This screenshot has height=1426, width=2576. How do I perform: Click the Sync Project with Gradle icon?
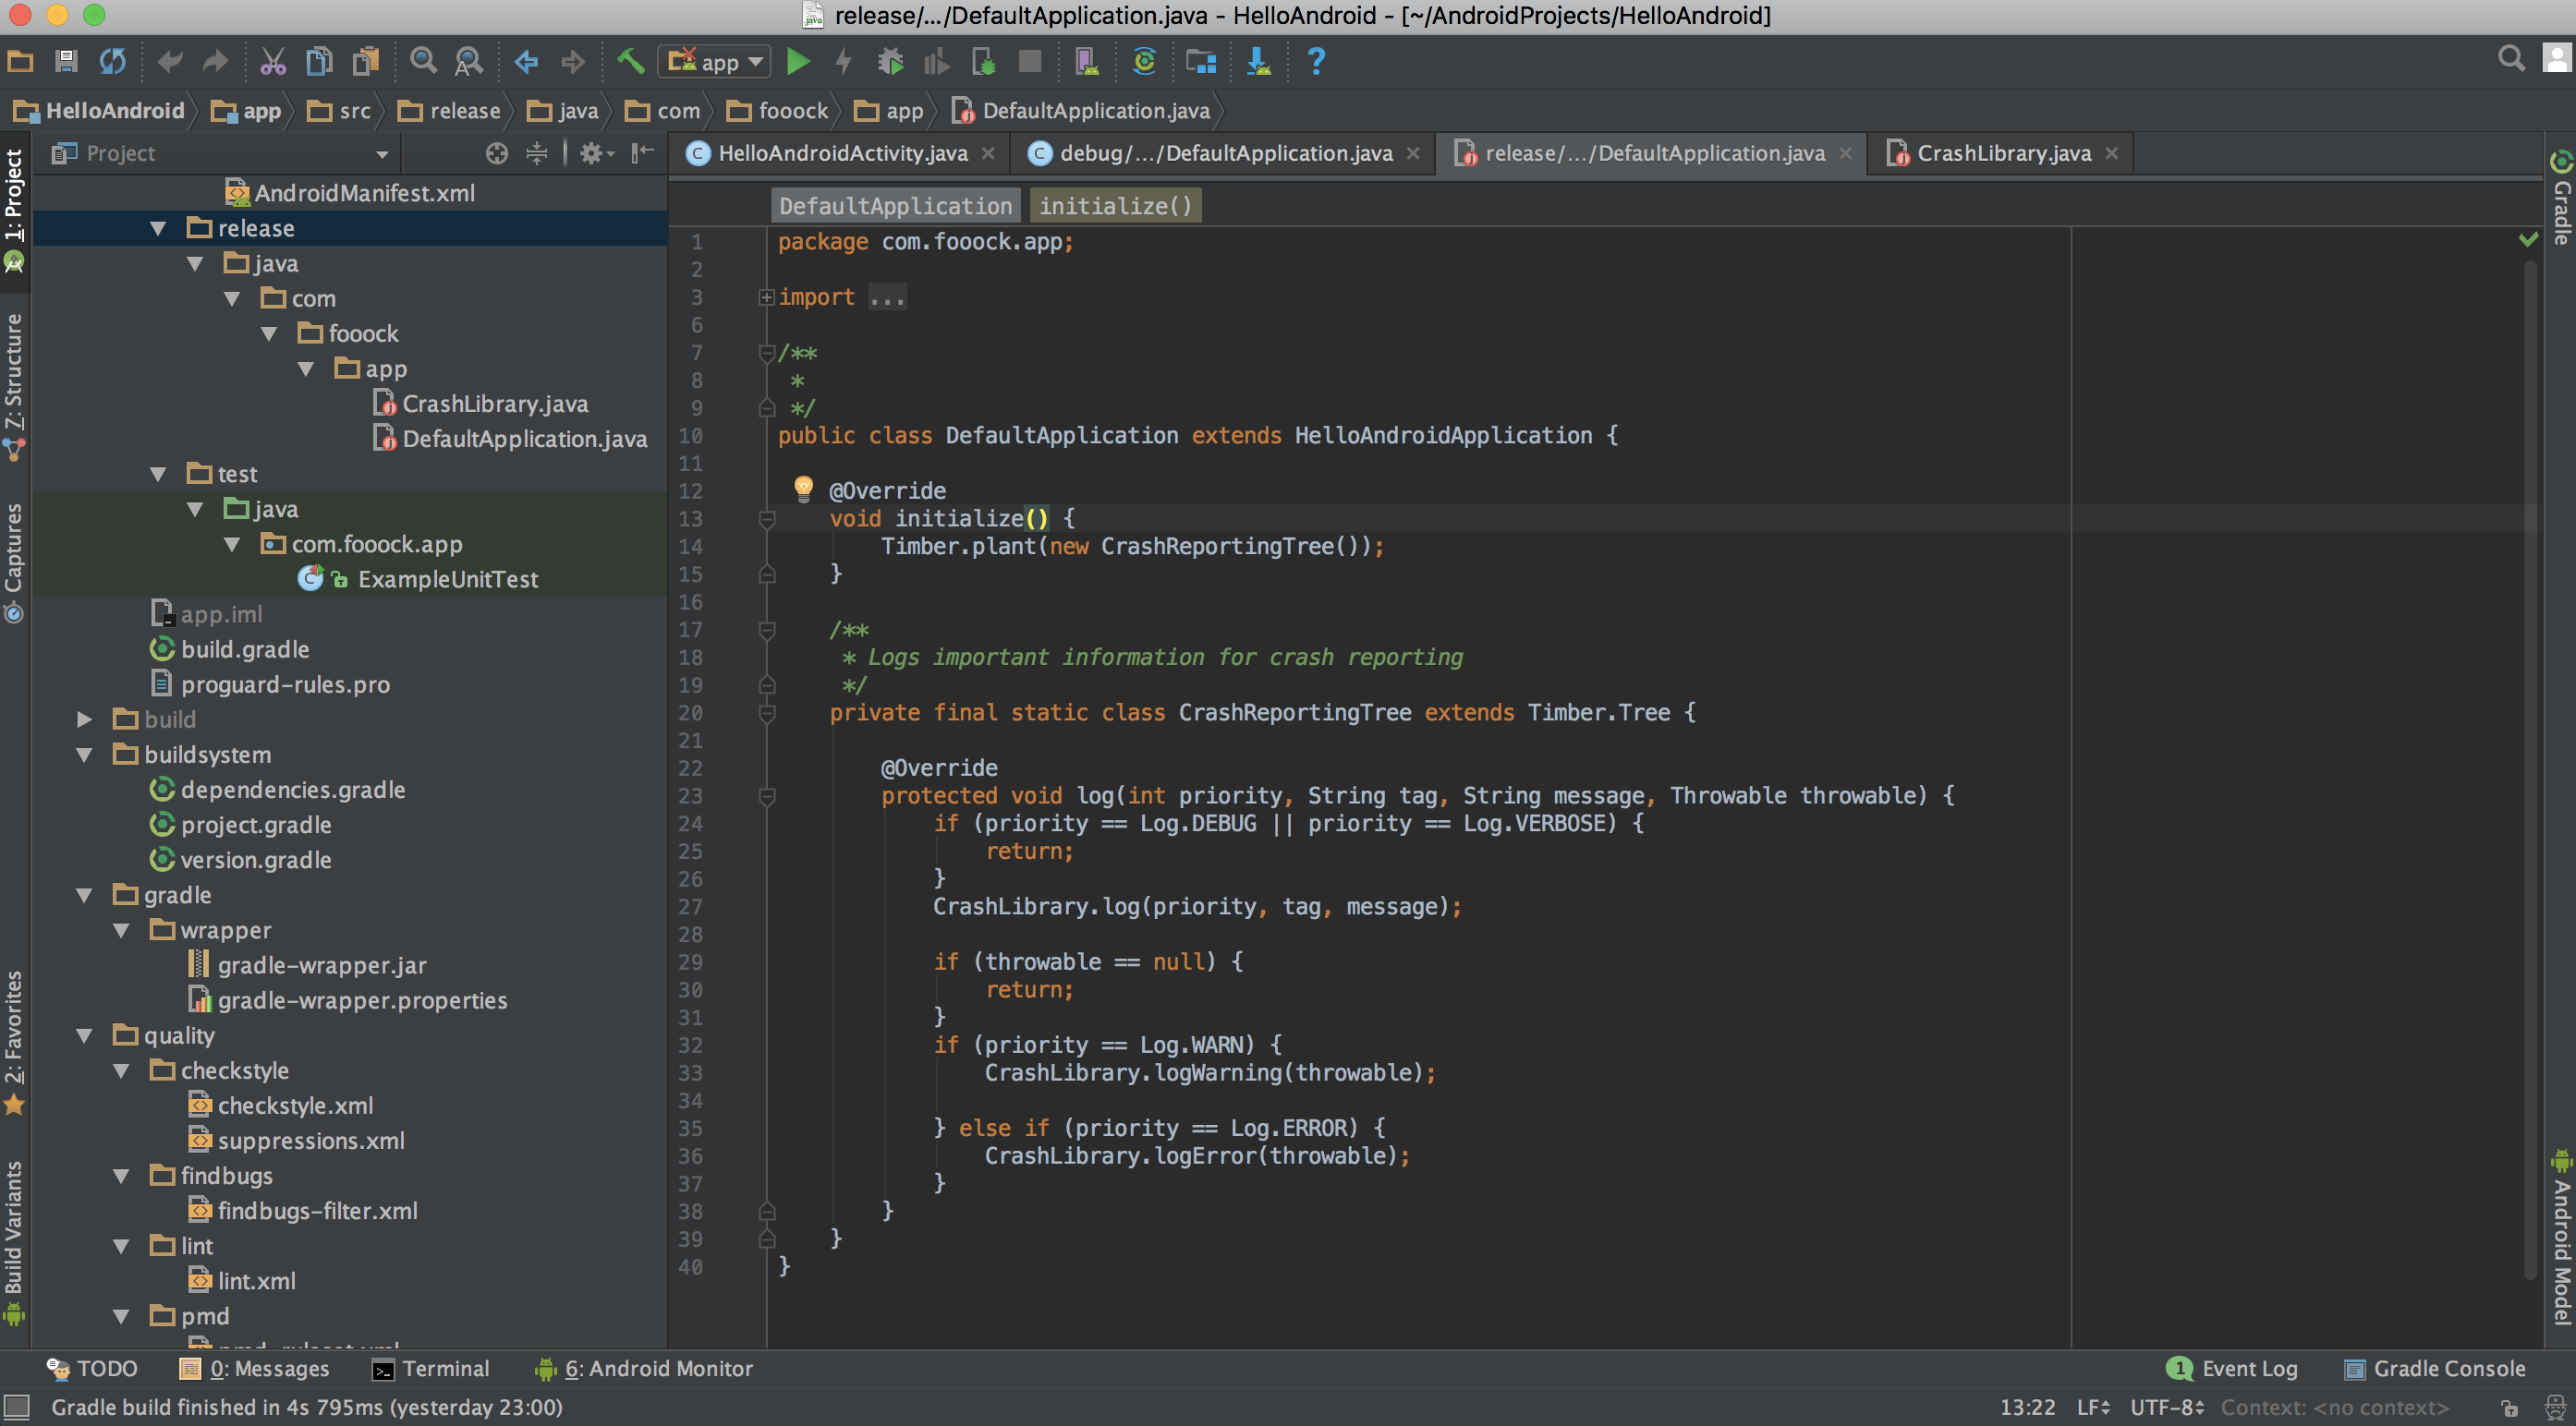[1144, 62]
